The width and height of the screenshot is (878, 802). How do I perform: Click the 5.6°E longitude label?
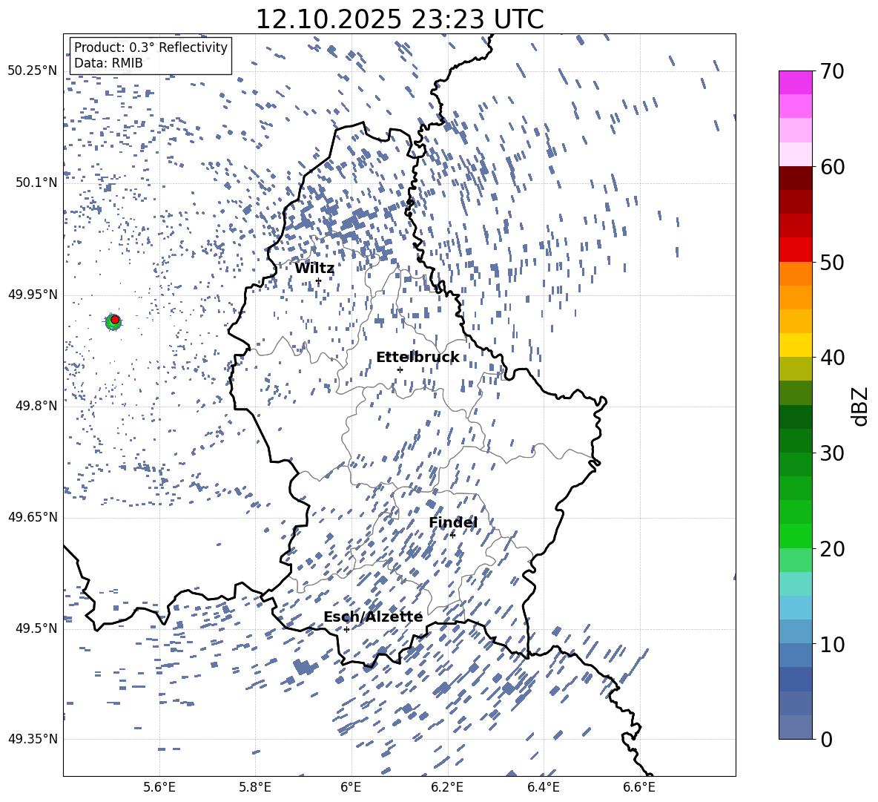(159, 787)
